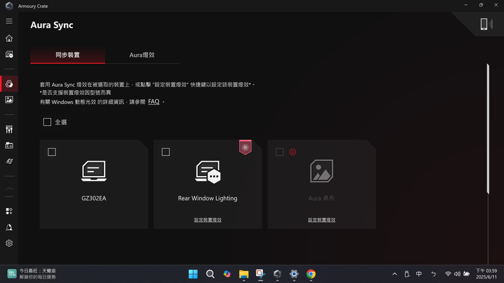Viewport: 504px width, 283px height.
Task: Switch the 中 input method indicator
Action: [419, 274]
